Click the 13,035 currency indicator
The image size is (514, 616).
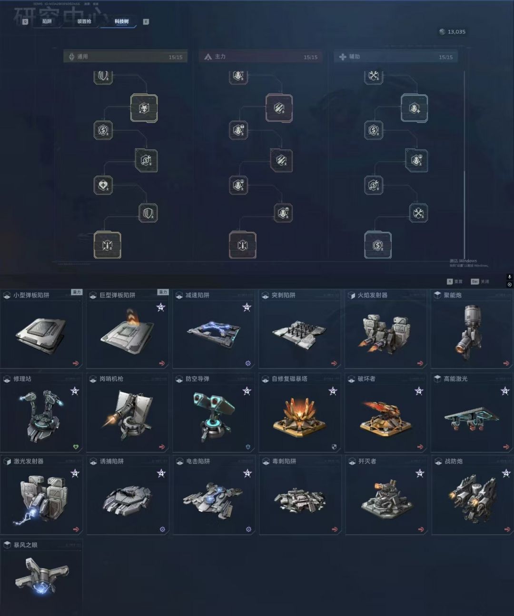coord(452,32)
